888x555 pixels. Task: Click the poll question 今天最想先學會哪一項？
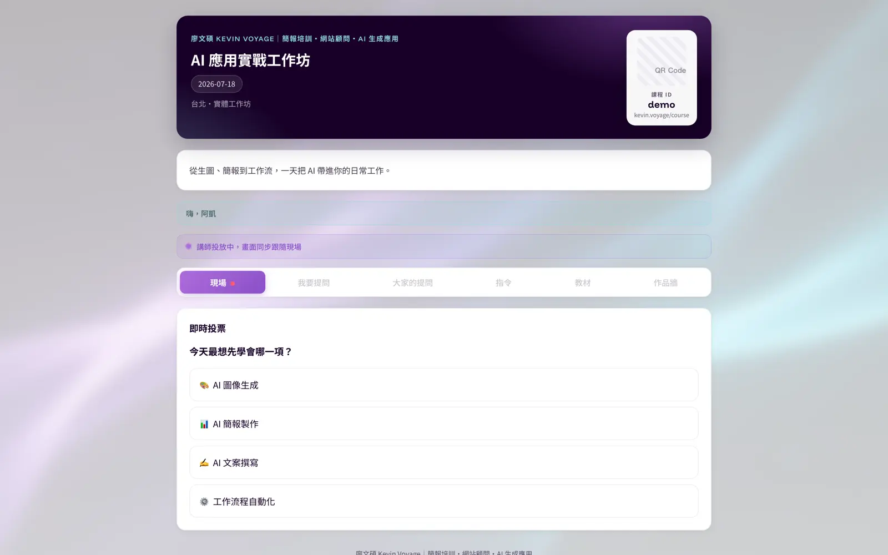(x=240, y=351)
